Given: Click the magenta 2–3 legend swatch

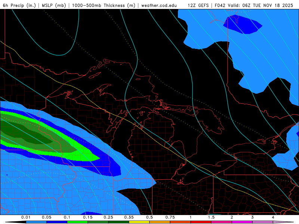Looking at the screenshot, I should click(242, 222).
